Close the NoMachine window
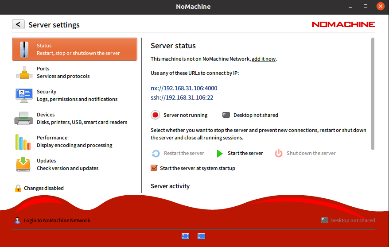The image size is (389, 247). pos(380,6)
